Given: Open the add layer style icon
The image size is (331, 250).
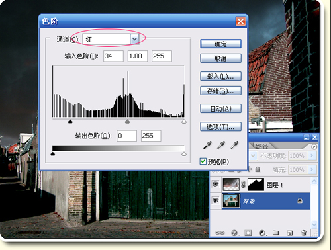Looking at the screenshot, I should tap(234, 233).
